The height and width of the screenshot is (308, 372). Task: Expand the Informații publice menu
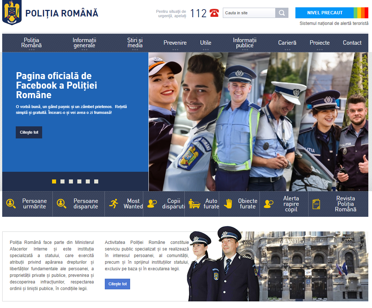click(x=244, y=43)
